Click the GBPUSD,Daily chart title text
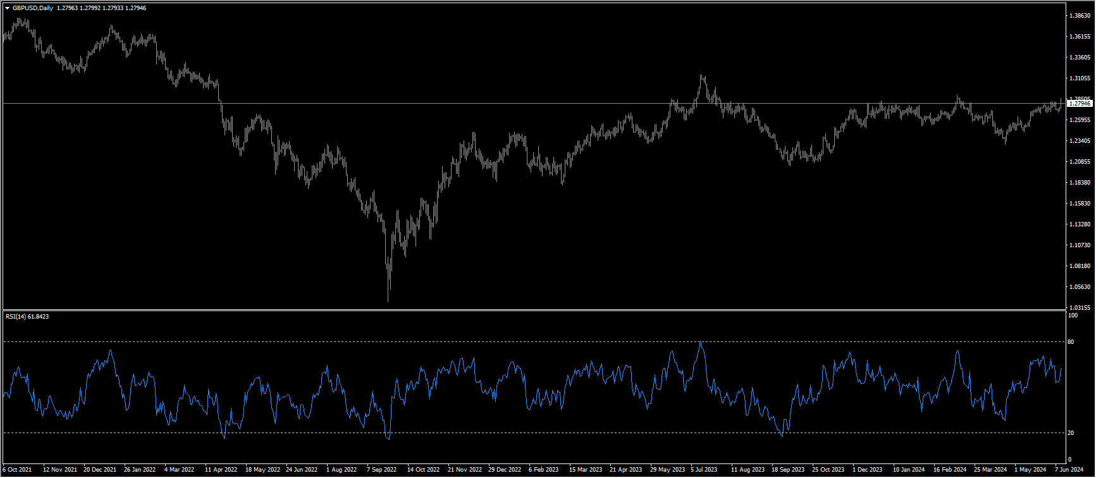 pos(32,8)
